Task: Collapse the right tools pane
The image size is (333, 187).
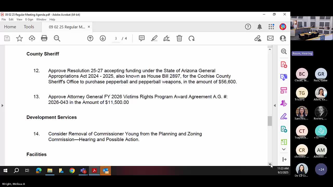Action: pyautogui.click(x=284, y=159)
